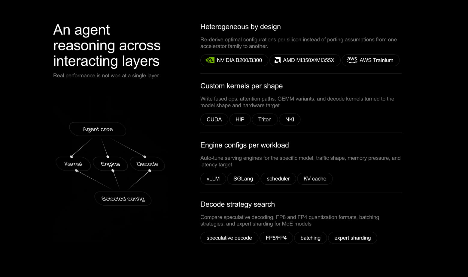Viewport: 468px width, 277px height.
Task: Click the vLLM tag
Action: [213, 179]
